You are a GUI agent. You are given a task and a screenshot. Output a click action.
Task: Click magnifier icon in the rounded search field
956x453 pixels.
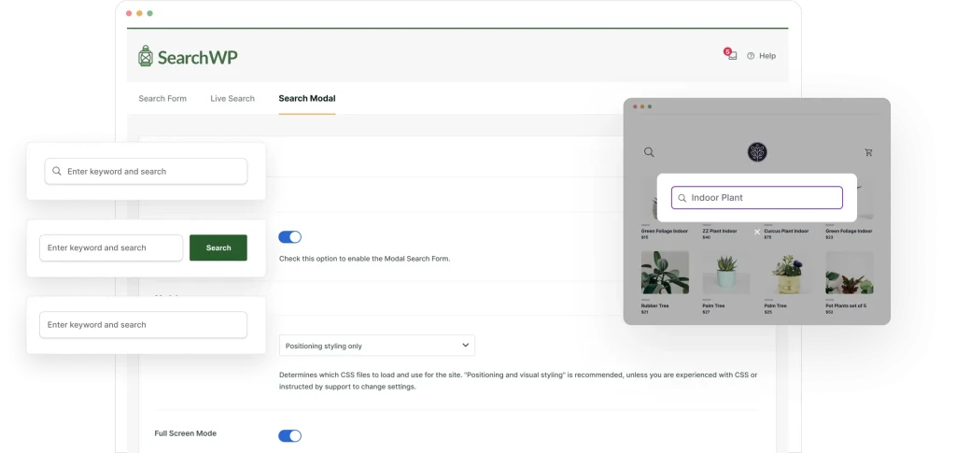click(x=57, y=171)
